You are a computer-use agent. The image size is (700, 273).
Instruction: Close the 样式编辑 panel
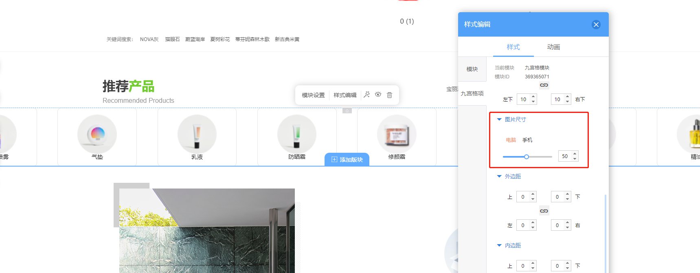tap(596, 25)
